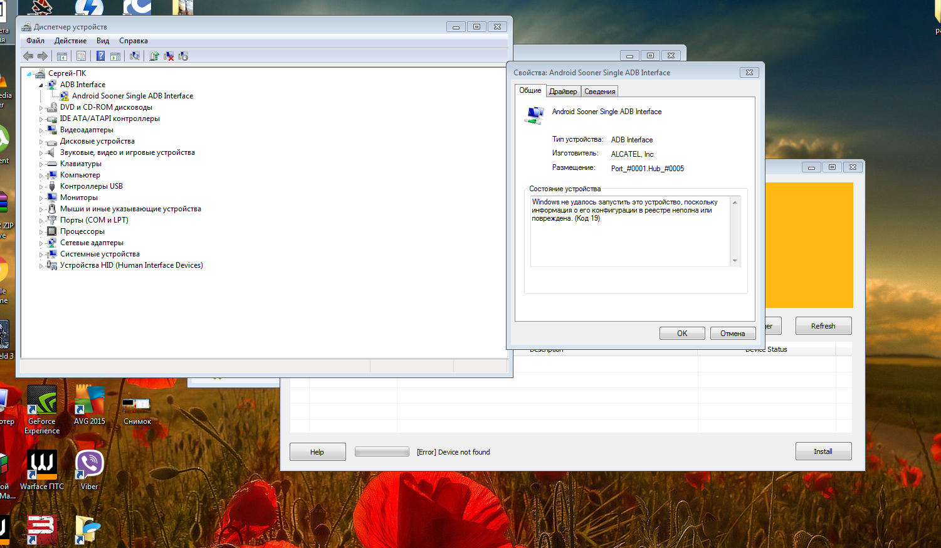Click the Update driver software toolbar icon
Screen dimensions: 941x548
[x=154, y=56]
